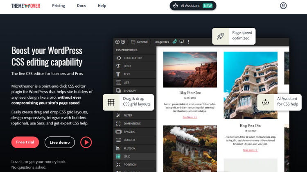The width and height of the screenshot is (307, 172).
Task: Open the List property group
Action: tap(135, 82)
